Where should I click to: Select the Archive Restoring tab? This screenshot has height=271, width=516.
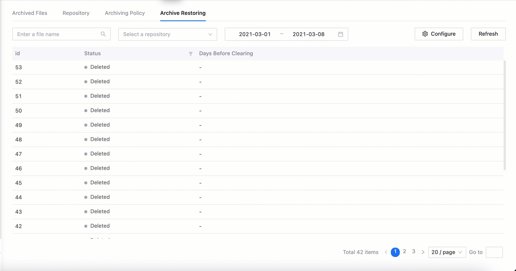[x=183, y=13]
